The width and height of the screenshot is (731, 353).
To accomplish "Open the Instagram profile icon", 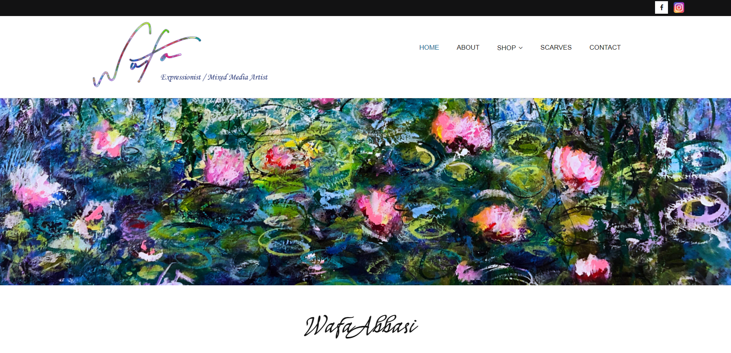I will [x=679, y=7].
